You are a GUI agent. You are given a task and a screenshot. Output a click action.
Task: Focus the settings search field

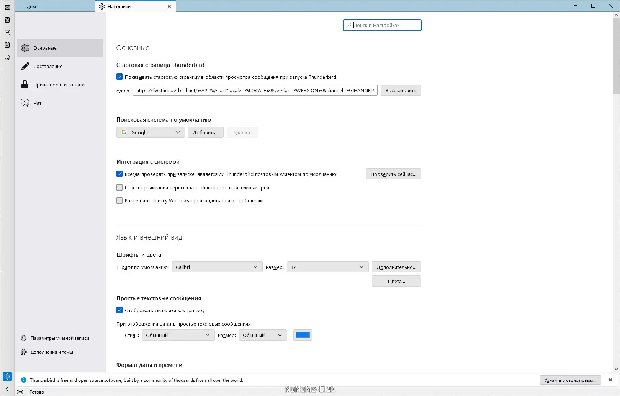[x=382, y=25]
